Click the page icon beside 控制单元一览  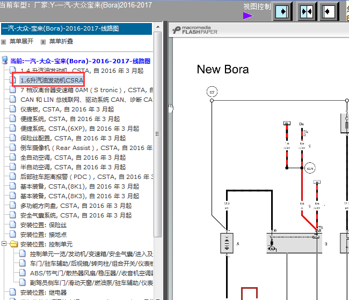pyautogui.click(x=23, y=253)
